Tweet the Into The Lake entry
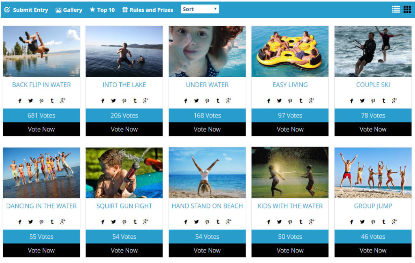 (x=113, y=101)
